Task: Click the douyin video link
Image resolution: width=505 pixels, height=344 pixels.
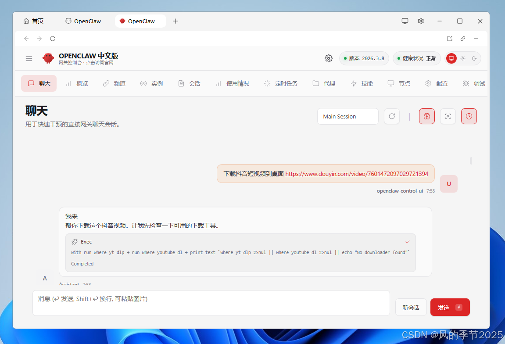Action: pos(357,174)
